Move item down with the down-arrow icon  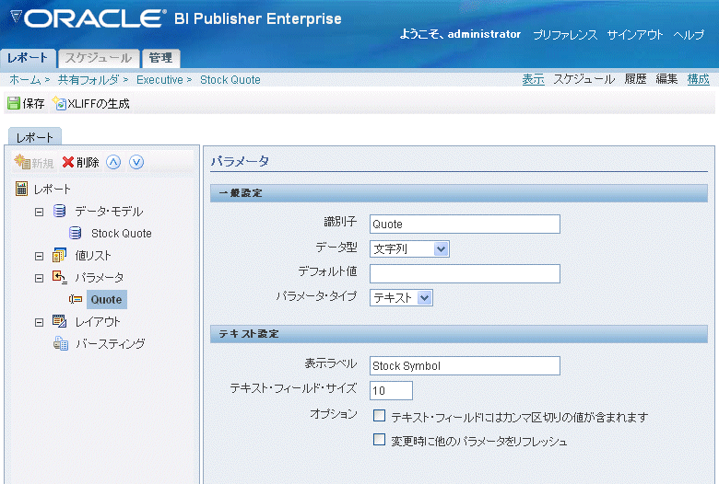pyautogui.click(x=136, y=162)
